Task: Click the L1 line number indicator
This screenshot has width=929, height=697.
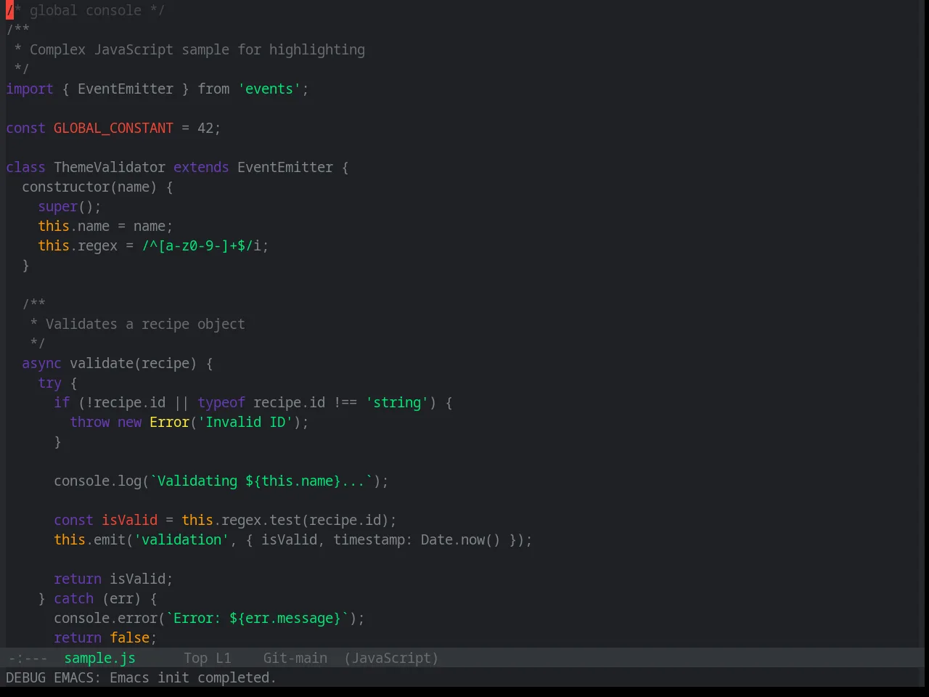Action: click(224, 658)
